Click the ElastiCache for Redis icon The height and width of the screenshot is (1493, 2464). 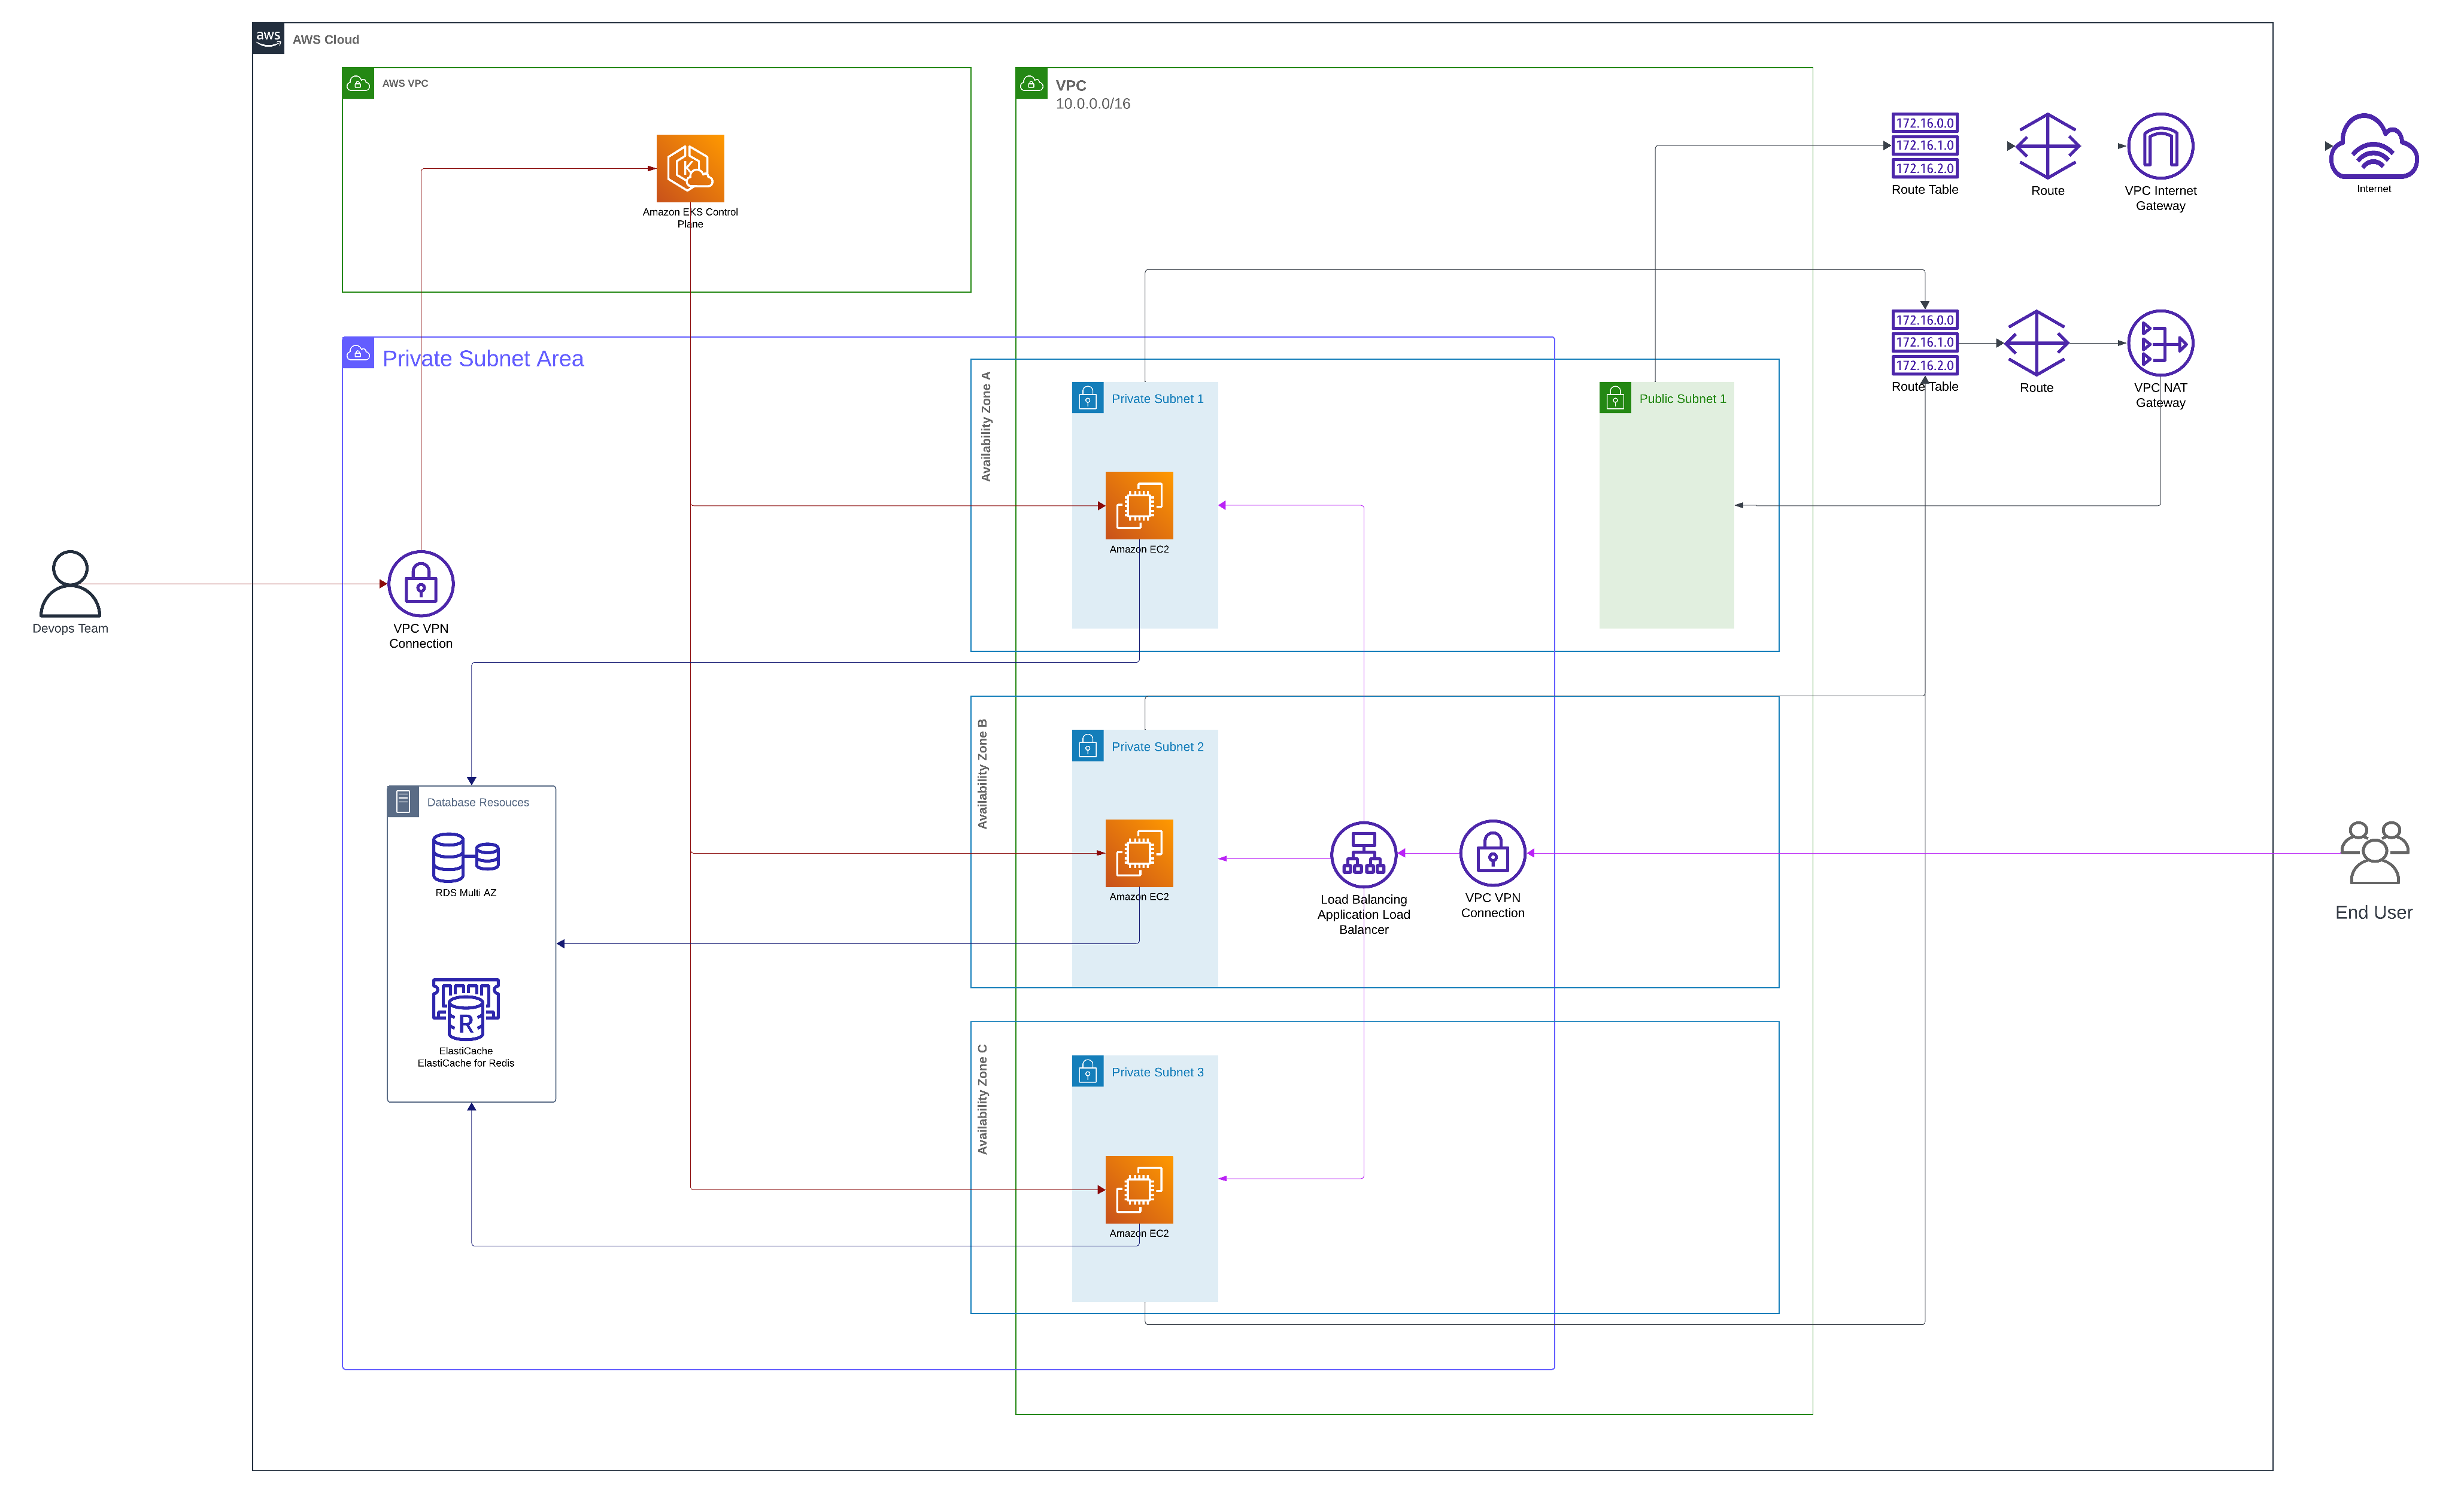point(466,1009)
